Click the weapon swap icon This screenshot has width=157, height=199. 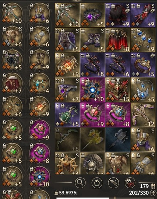(114, 183)
